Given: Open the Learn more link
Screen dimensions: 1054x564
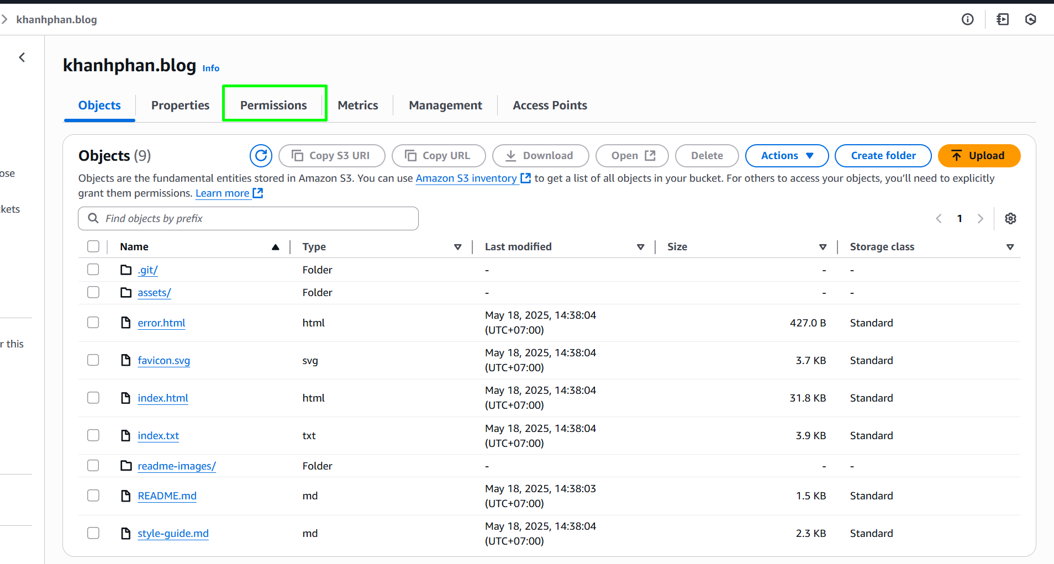Looking at the screenshot, I should (x=222, y=193).
